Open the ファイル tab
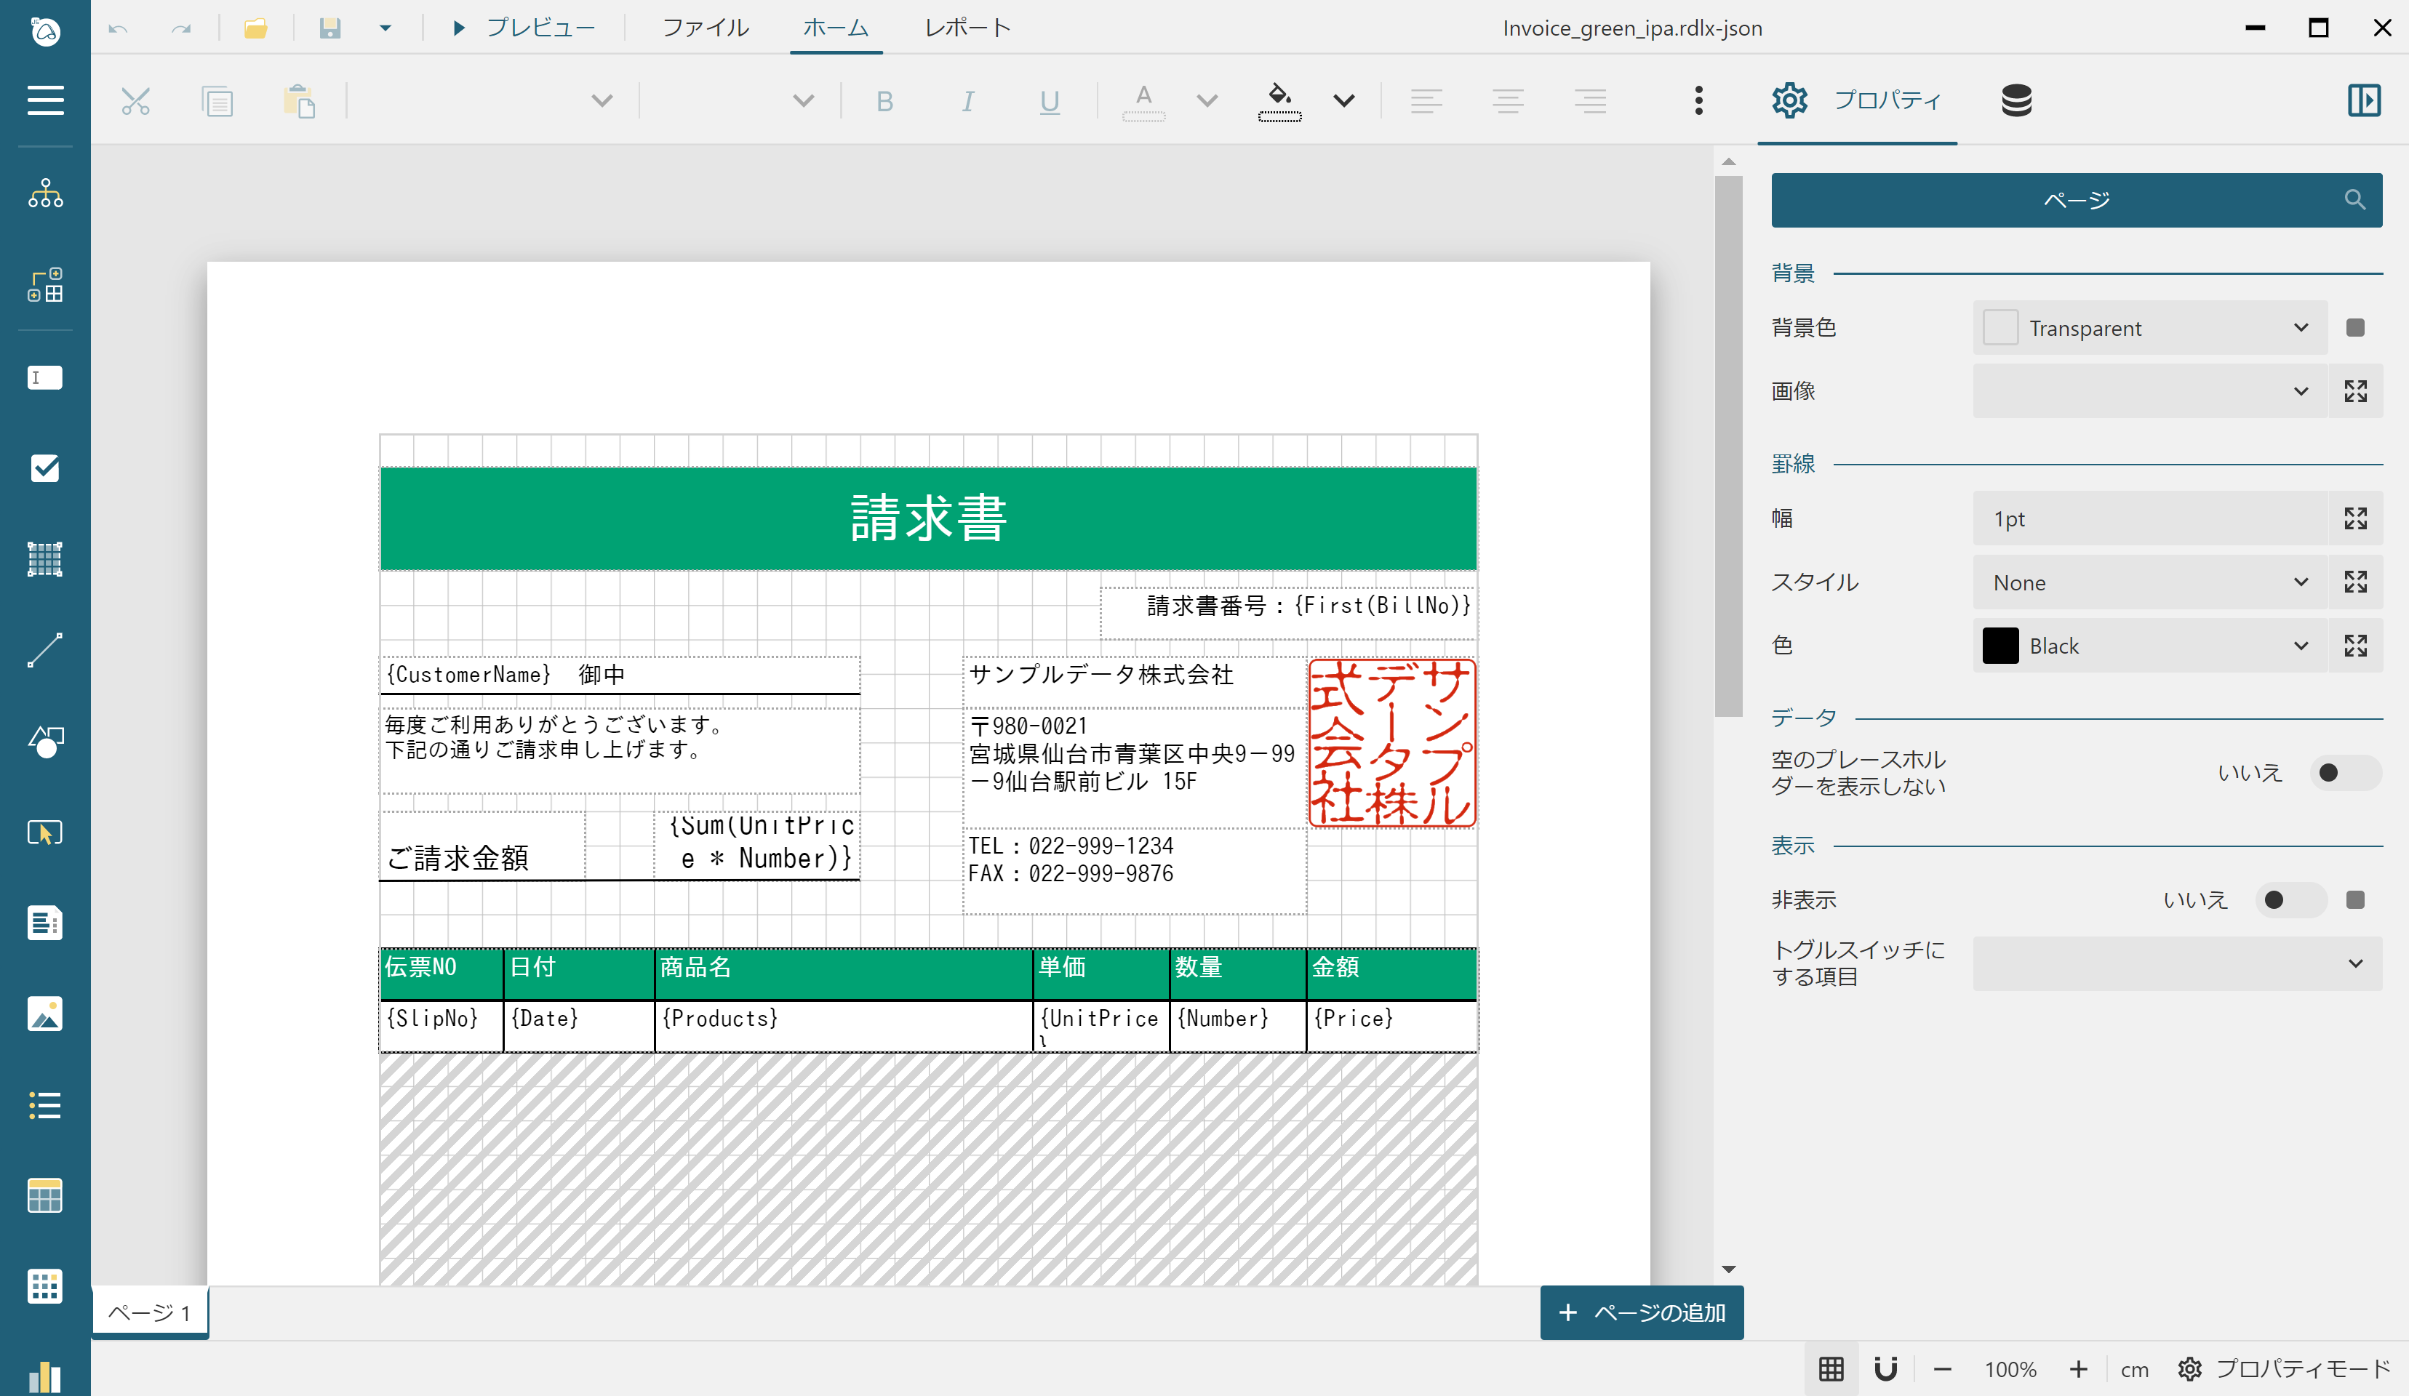Image resolution: width=2409 pixels, height=1396 pixels. click(706, 28)
